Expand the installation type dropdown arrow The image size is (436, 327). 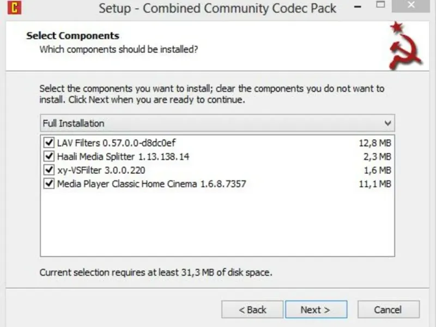(x=387, y=123)
